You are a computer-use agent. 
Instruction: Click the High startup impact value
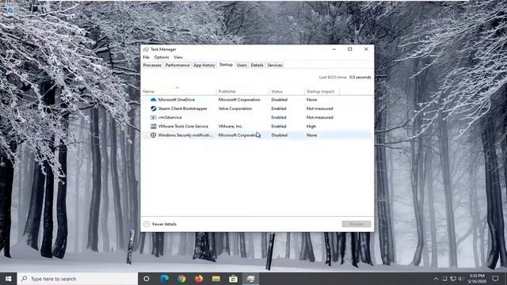(311, 127)
